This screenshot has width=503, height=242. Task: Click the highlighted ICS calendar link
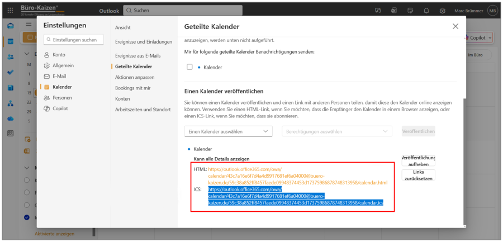296,196
